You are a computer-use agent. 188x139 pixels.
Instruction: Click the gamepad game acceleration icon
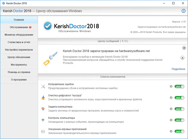43,131
